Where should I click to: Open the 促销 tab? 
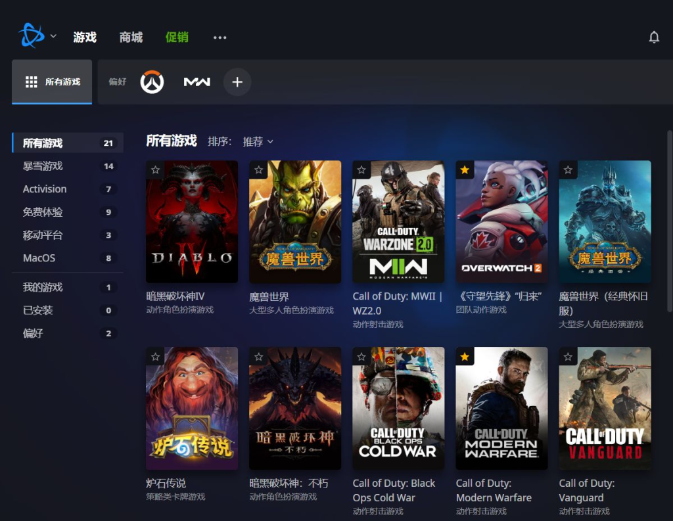click(x=177, y=37)
